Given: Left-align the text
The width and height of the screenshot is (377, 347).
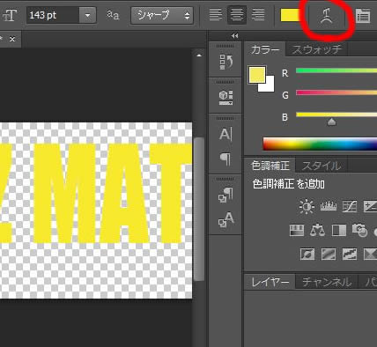Looking at the screenshot, I should coord(216,14).
